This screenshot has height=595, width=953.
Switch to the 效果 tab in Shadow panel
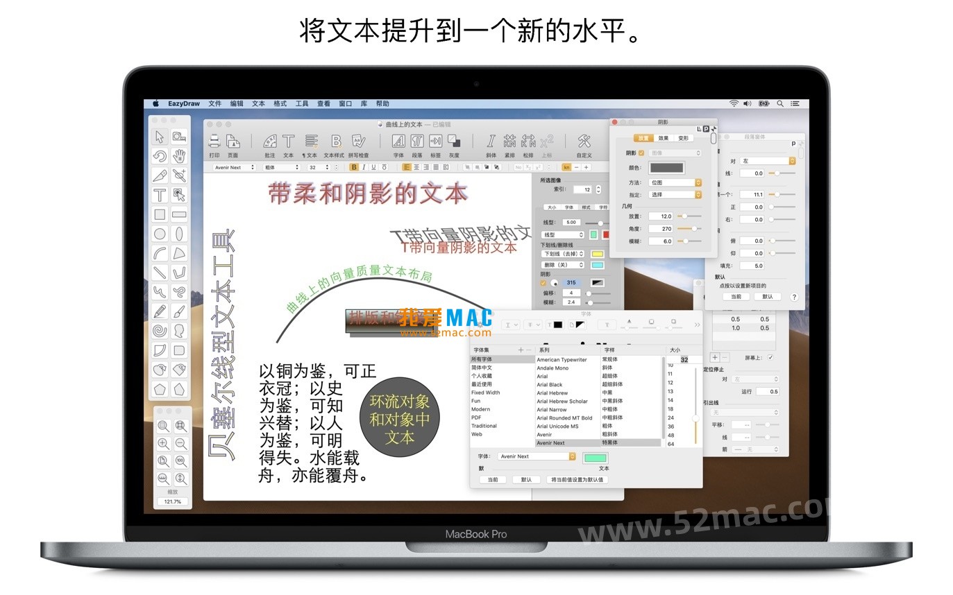click(x=664, y=138)
